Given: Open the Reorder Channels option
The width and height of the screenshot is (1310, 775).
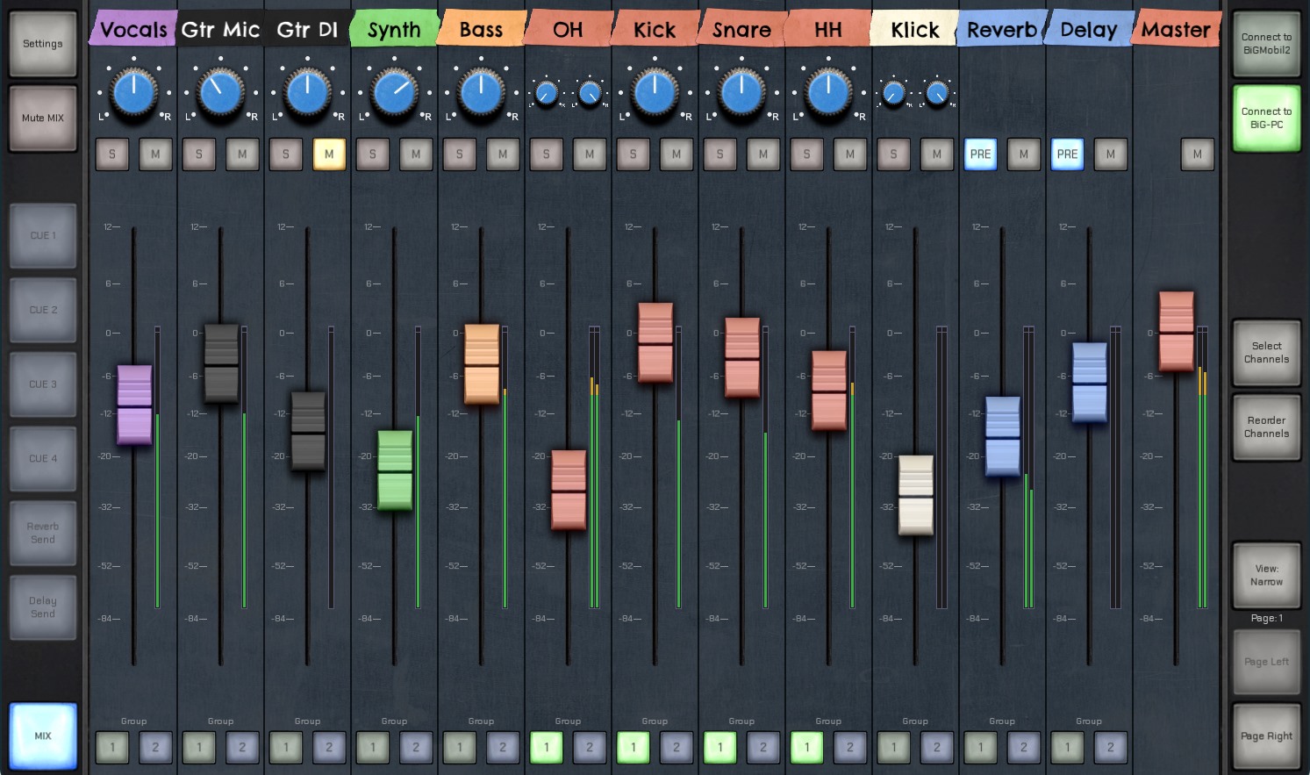Looking at the screenshot, I should (1266, 427).
